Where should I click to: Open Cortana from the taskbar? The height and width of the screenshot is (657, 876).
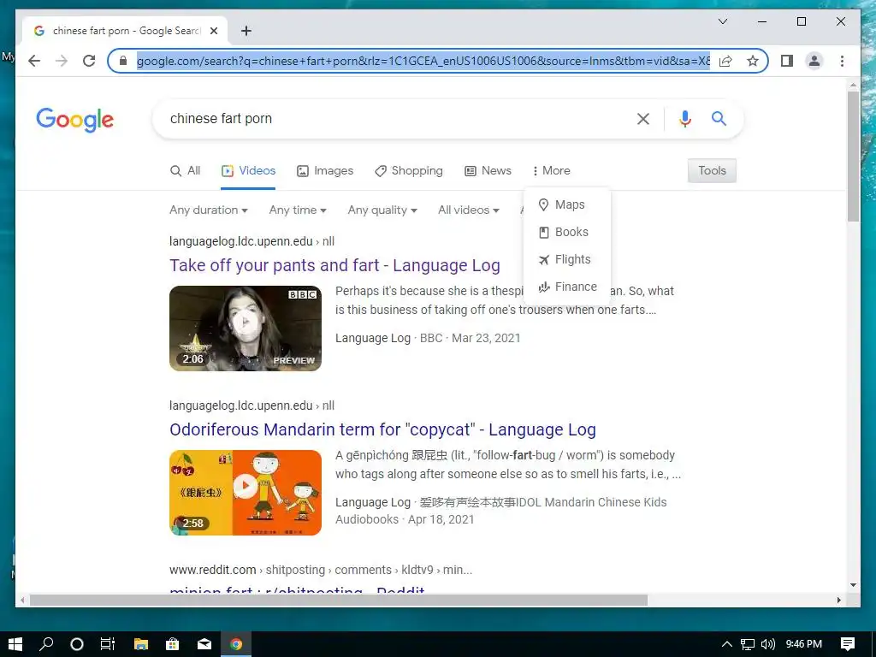(76, 644)
